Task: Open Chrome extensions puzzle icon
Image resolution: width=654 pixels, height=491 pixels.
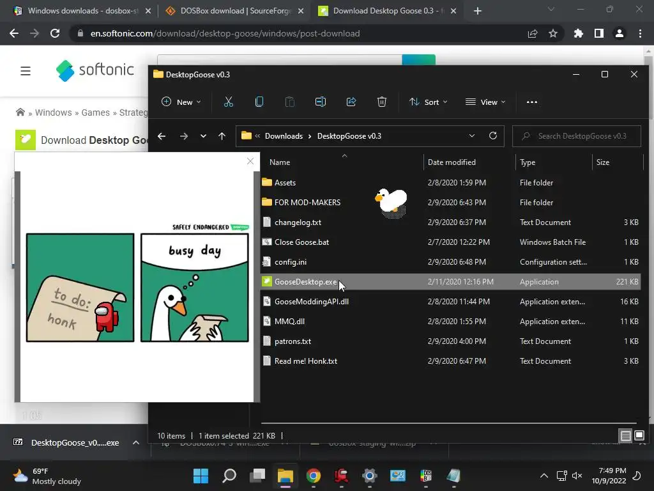Action: coord(578,33)
